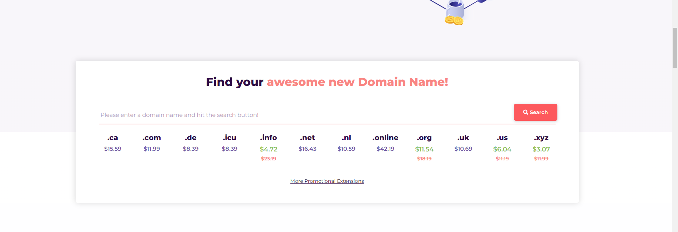Choose the discounted .info extension
The height and width of the screenshot is (232, 678).
[x=268, y=138]
